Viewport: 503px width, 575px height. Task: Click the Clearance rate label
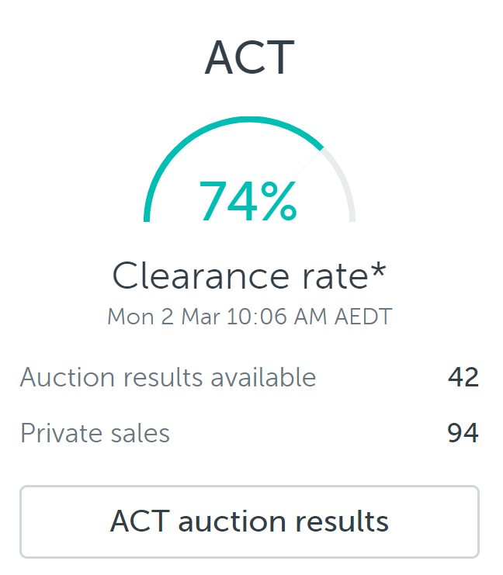coord(241,276)
